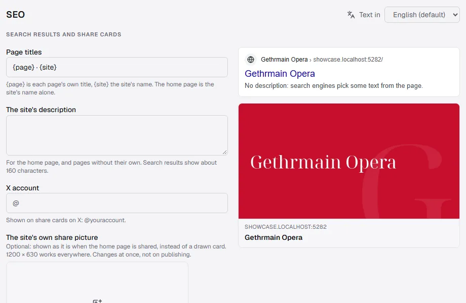Image resolution: width=466 pixels, height=303 pixels.
Task: Click the X account input field
Action: point(117,203)
